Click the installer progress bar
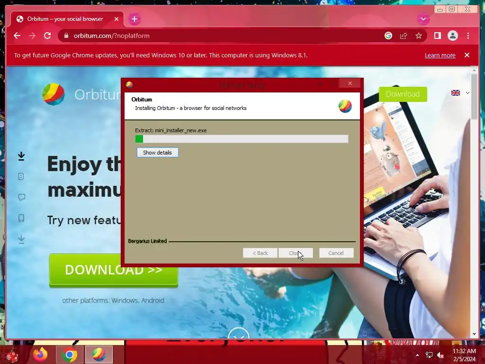 click(x=242, y=139)
